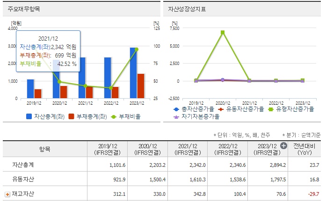Click the 2023/12 부채비율 line point
Image resolution: width=326 pixels, height=201 pixels.
(137, 50)
